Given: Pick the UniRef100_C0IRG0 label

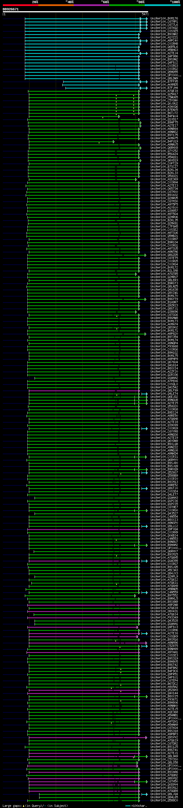Looking at the screenshot, I should pos(164,511).
